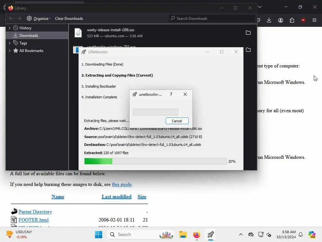Click the 'Installation Complete' step text
The width and height of the screenshot is (322, 242).
coord(99,97)
